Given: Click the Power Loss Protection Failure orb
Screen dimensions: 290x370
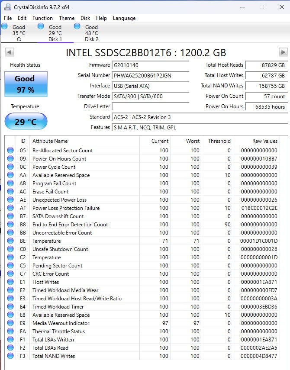Looking at the screenshot, I should tap(10, 208).
